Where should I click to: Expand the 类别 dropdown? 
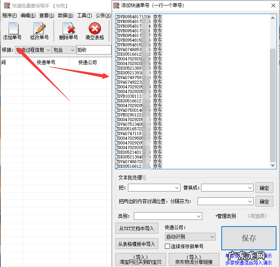point(199,216)
